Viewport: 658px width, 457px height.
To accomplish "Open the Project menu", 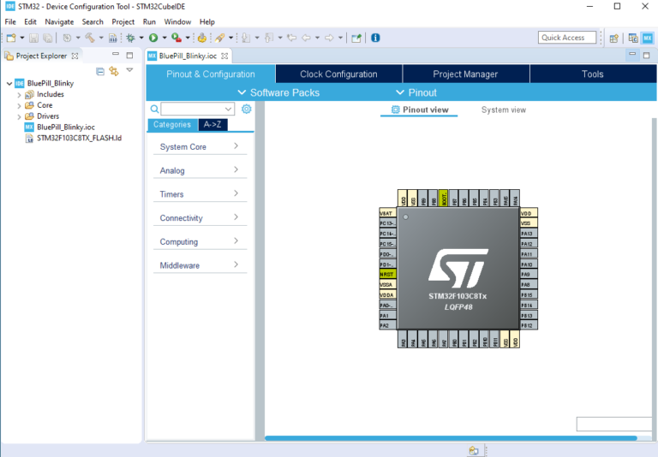I will click(x=123, y=21).
